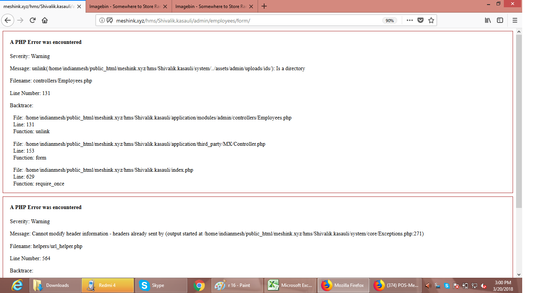Open Action Center flag tray icon
Screen dimensions: 539x293
coord(456,285)
